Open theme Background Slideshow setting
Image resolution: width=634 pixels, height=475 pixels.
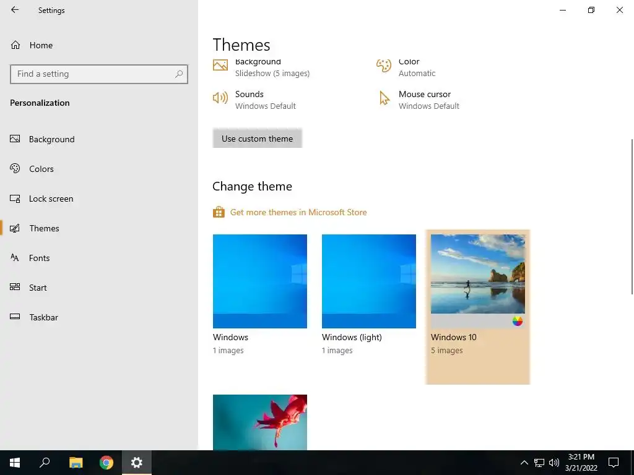point(261,67)
